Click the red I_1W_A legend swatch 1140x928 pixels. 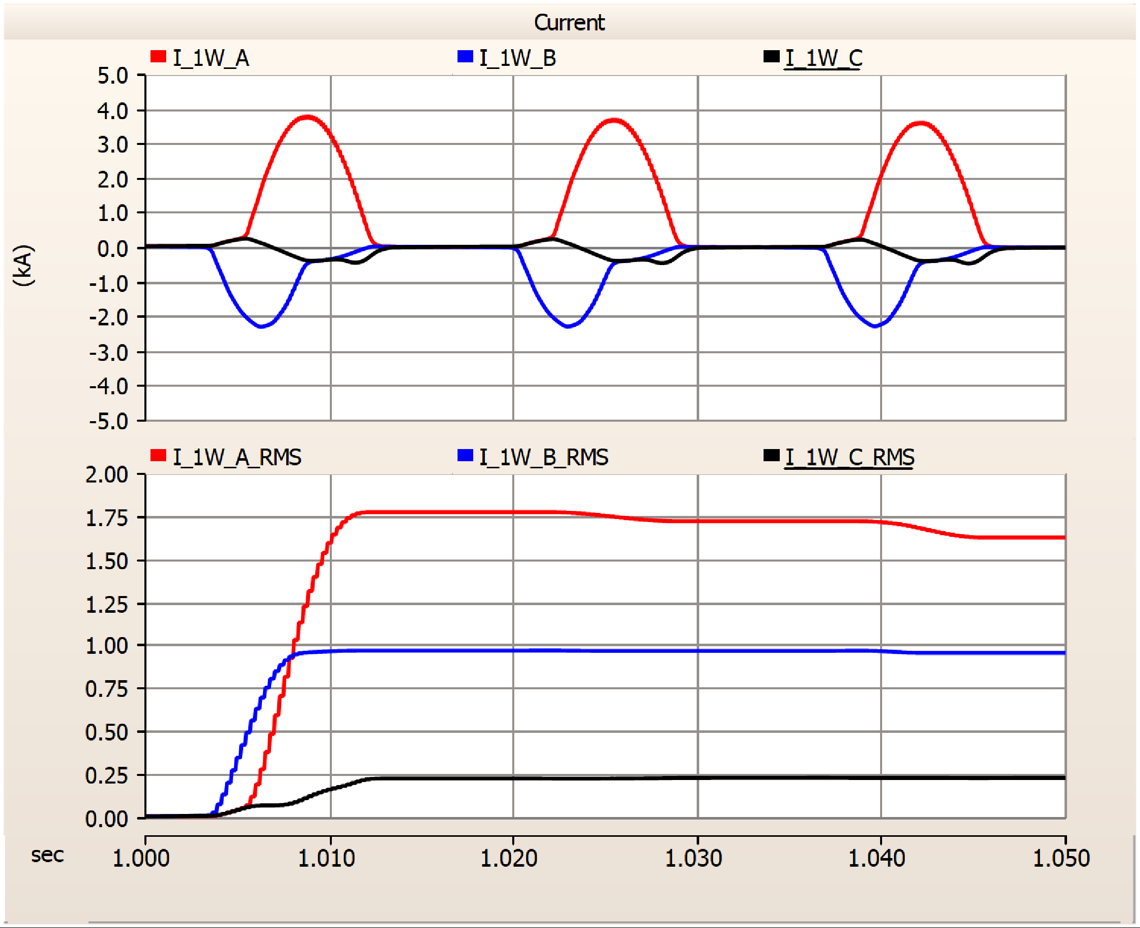(158, 57)
